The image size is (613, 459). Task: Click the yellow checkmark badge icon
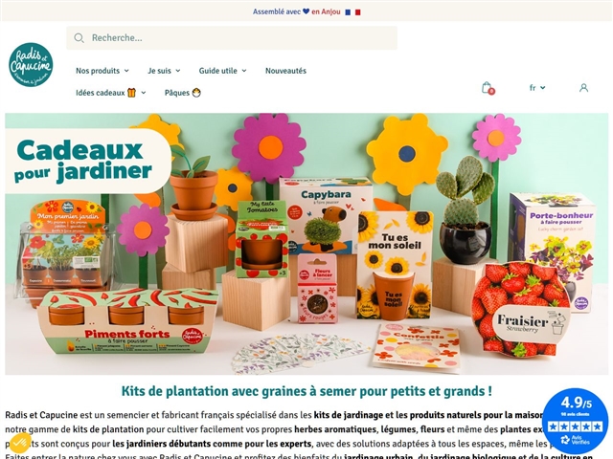[20, 443]
